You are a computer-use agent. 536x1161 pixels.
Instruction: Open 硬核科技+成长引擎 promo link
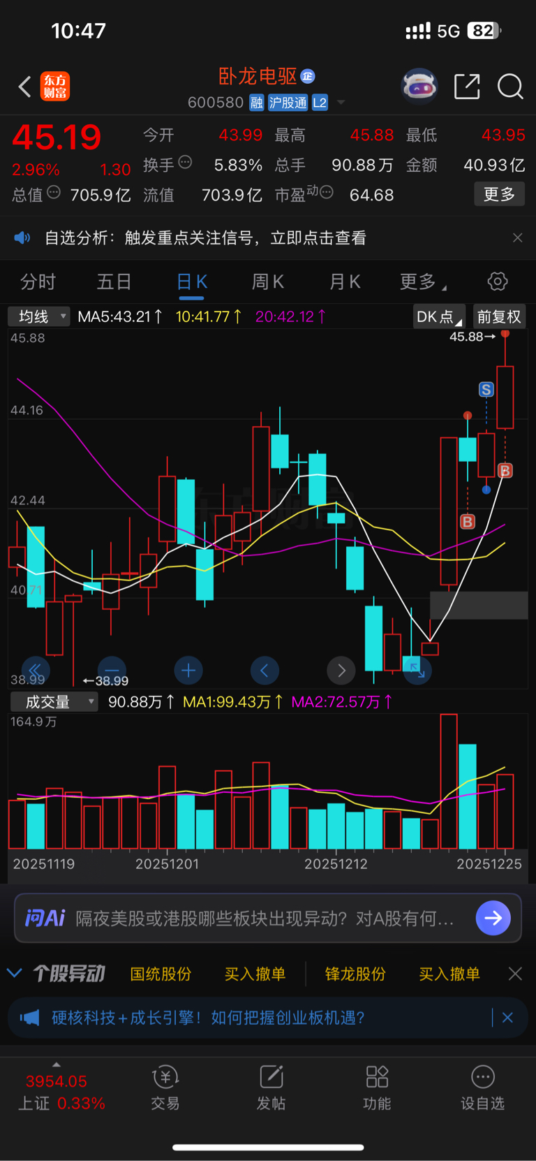(208, 1017)
